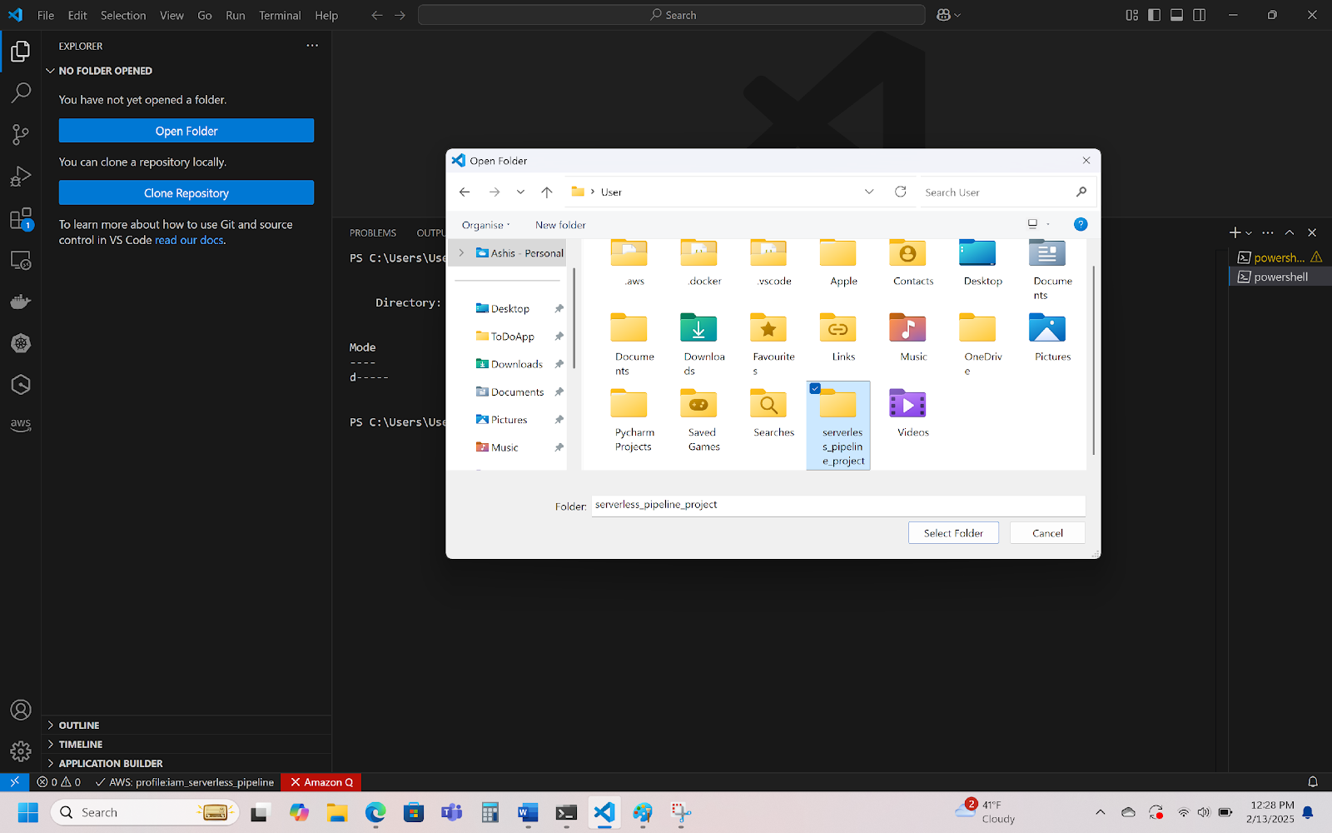The height and width of the screenshot is (833, 1332).
Task: Open address bar previous locations dropdown
Action: [869, 192]
